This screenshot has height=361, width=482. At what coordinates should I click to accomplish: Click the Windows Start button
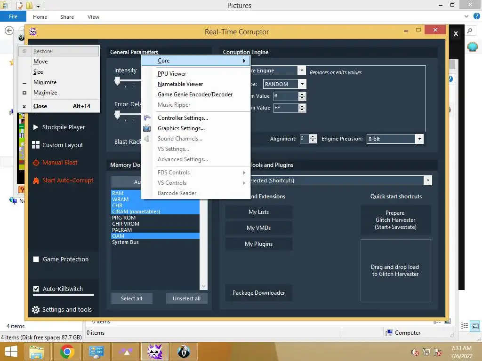pos(11,352)
